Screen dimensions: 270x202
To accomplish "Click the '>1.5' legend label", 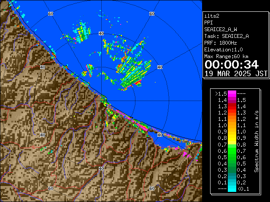I will [221, 94].
